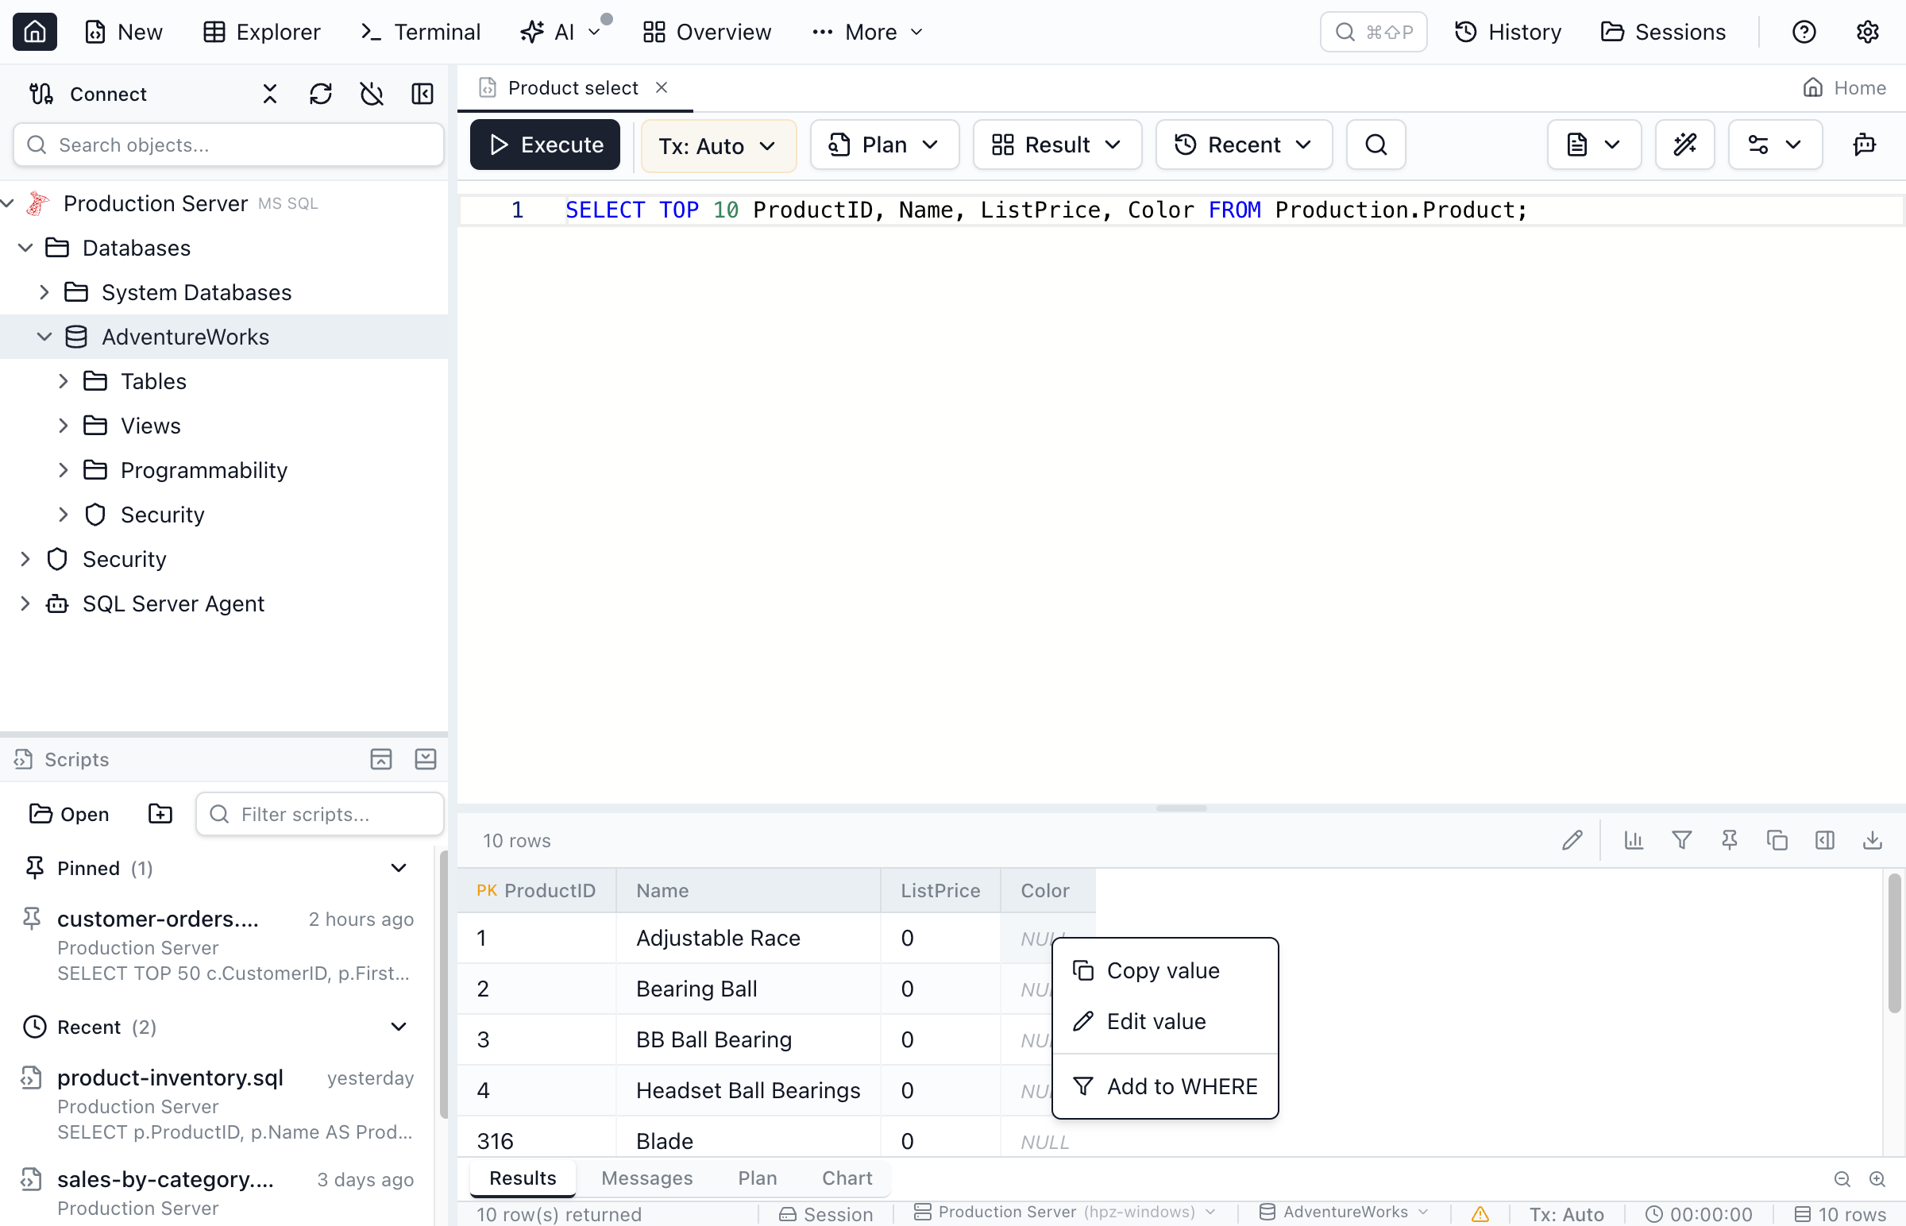Collapse Scripts panel upward icon
The width and height of the screenshot is (1906, 1226).
point(381,759)
